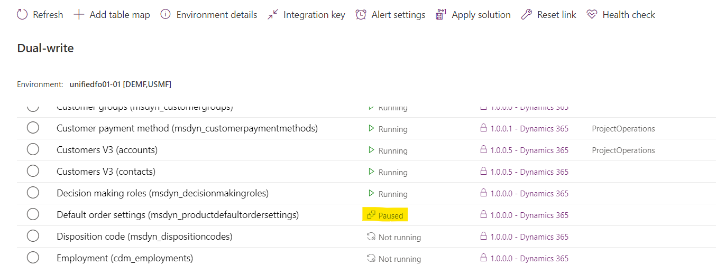Click ProjectOperations in Customer payment method row
The image size is (716, 265).
click(x=623, y=129)
